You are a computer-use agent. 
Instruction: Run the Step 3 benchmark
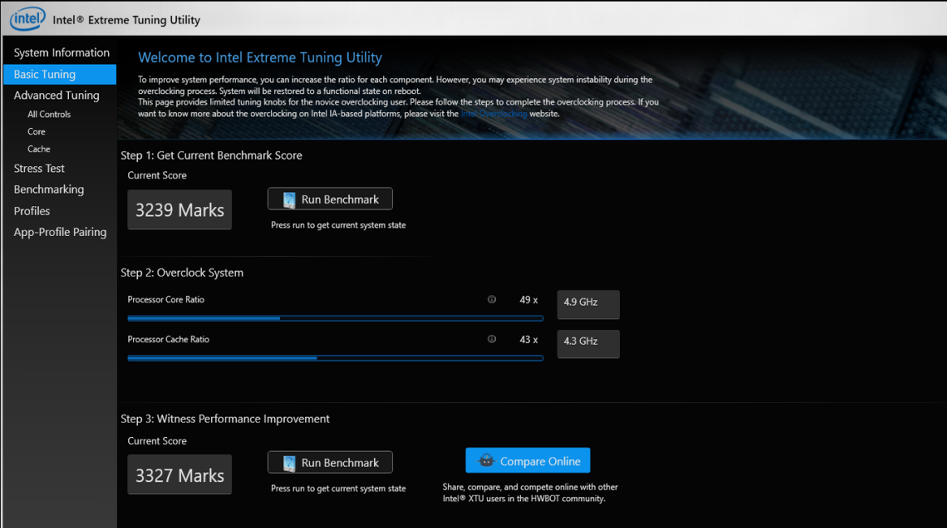point(329,462)
